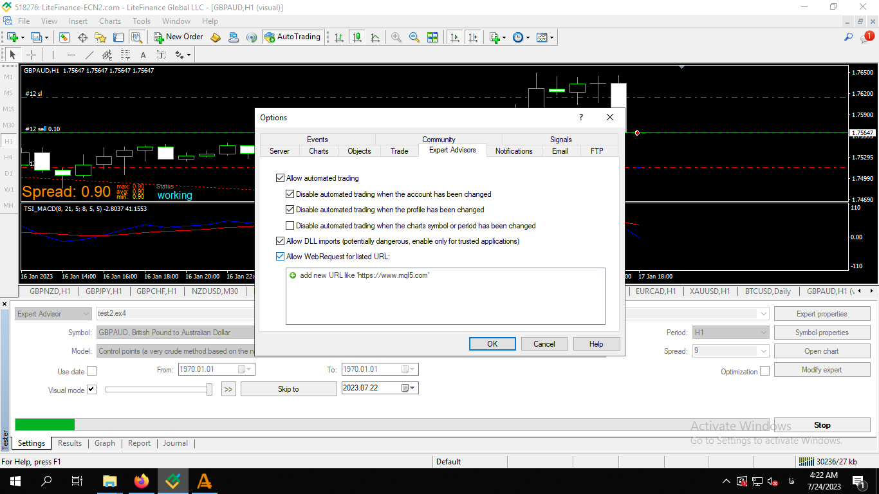Screen dimensions: 879x494
Task: Toggle Allow WebRequest for listed URL
Action: pos(280,257)
